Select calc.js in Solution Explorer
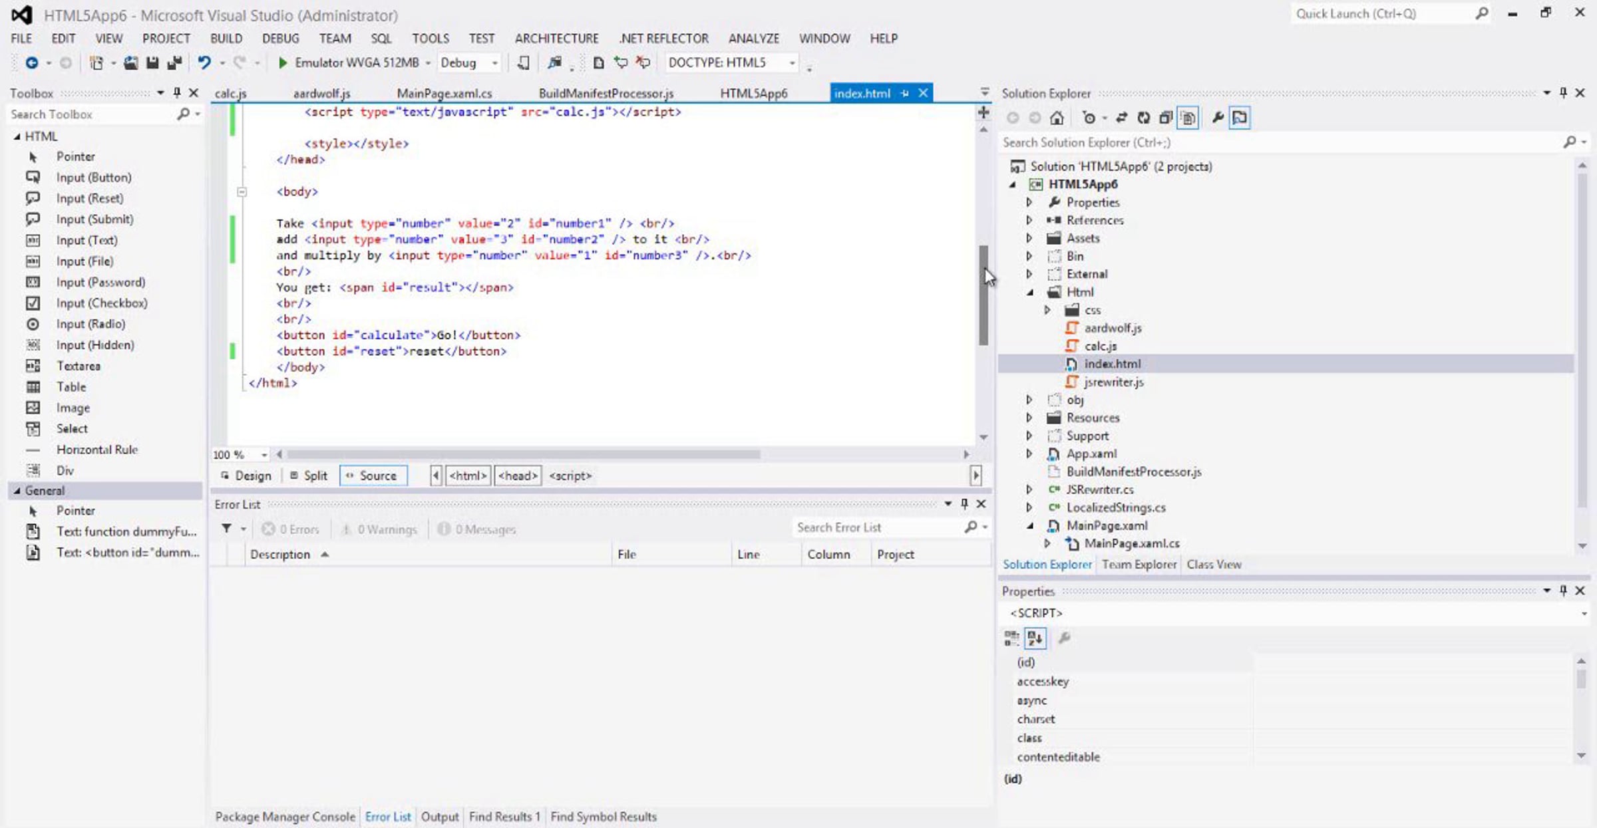This screenshot has width=1597, height=828. tap(1100, 346)
